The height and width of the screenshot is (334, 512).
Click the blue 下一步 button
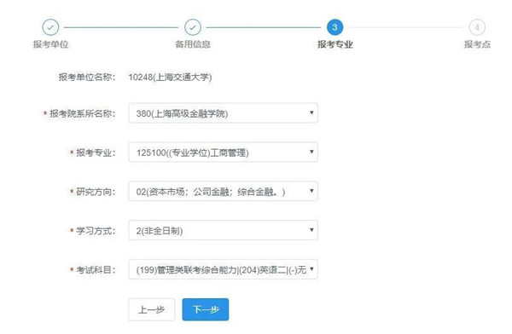pos(206,309)
